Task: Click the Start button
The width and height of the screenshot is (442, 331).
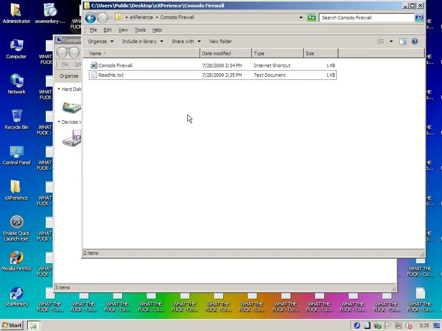Action: (12, 325)
